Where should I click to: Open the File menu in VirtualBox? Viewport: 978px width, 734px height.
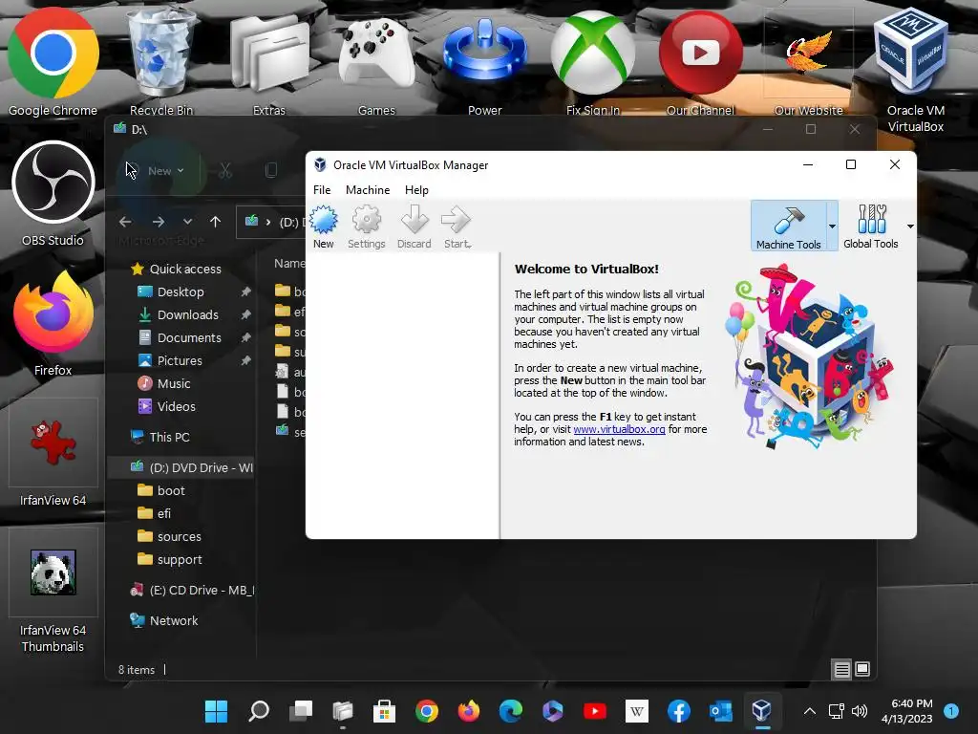322,190
